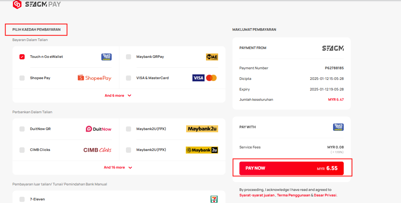Click the VISA card logo
The image size is (401, 203).
coord(198,78)
